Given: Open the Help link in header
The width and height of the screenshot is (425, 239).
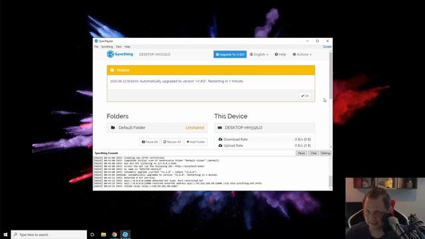Looking at the screenshot, I should click(280, 54).
